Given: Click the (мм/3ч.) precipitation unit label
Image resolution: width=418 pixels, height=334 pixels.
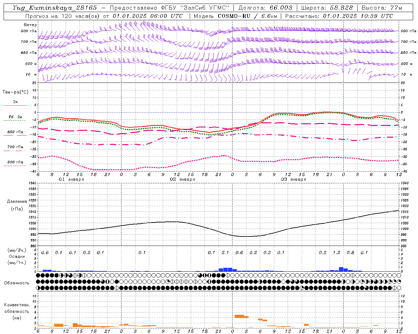Looking at the screenshot, I should pyautogui.click(x=17, y=250).
